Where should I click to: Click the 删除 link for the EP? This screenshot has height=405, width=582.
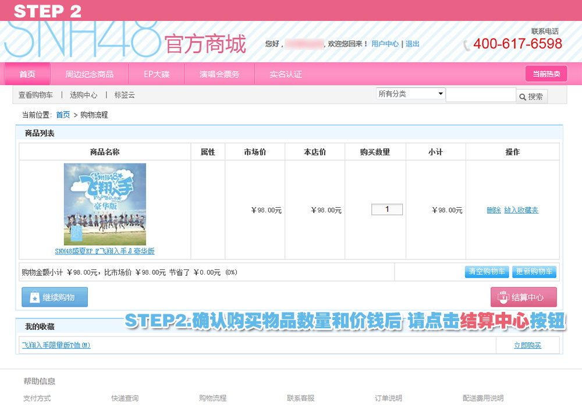pos(494,210)
